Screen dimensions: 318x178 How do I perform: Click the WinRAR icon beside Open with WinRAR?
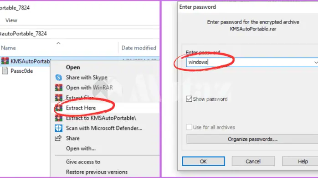click(59, 88)
